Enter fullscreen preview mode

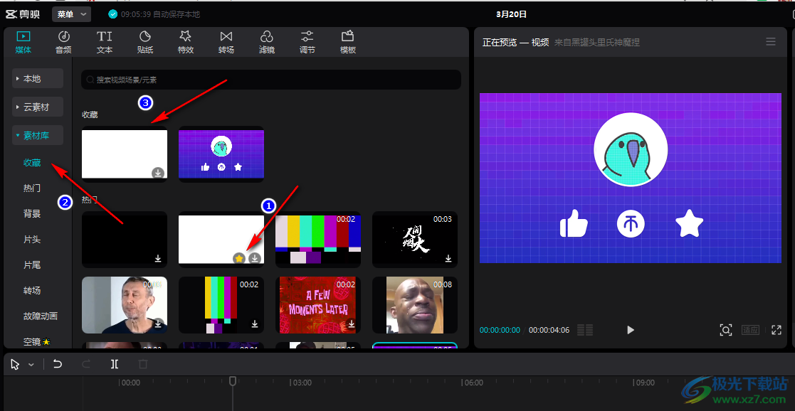(x=776, y=330)
